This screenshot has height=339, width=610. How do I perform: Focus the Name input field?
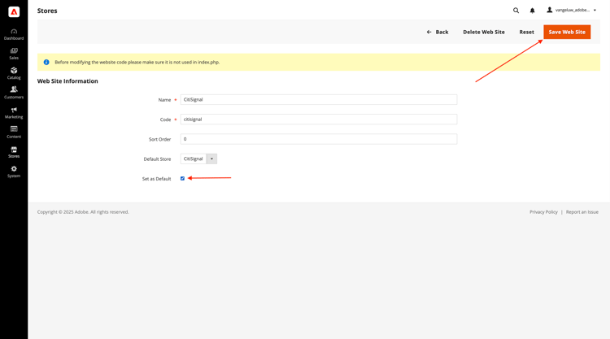(319, 99)
